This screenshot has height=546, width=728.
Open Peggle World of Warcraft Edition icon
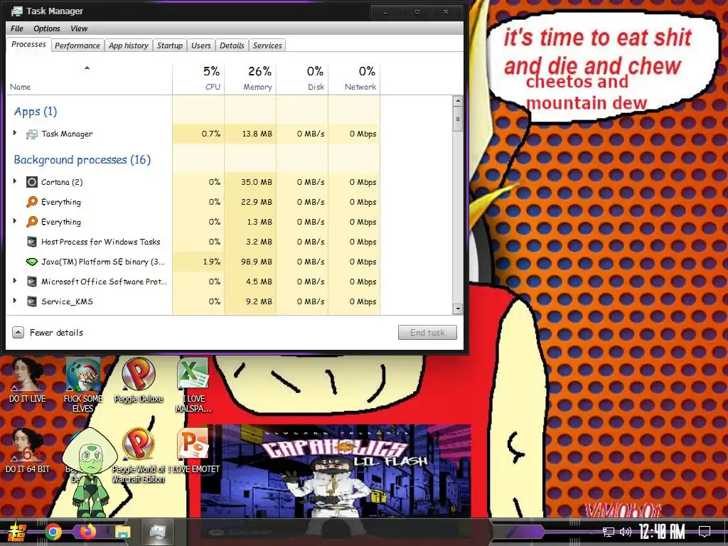[139, 455]
